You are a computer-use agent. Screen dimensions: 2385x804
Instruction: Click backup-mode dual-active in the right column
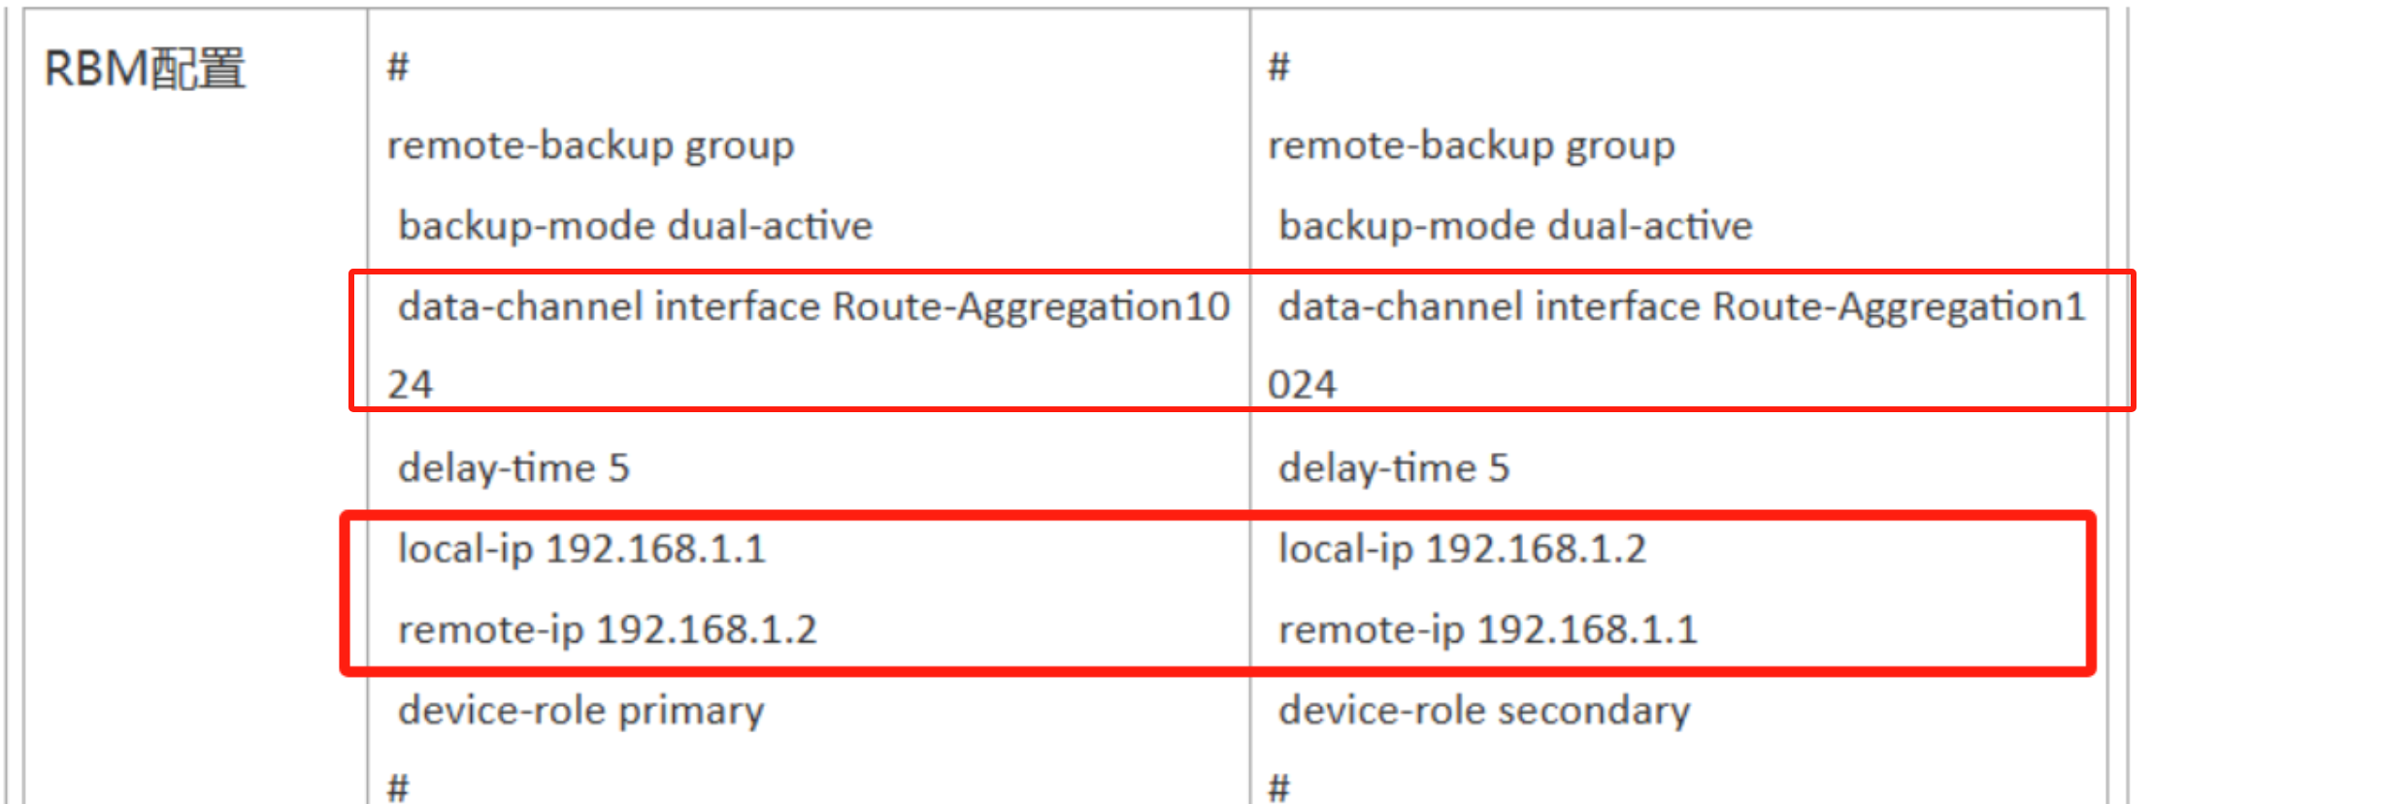tap(1515, 226)
